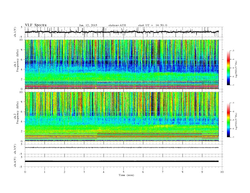Viewport: 250px width, 193px height.
Task: Click time axis tick label "7"
Action: (x=163, y=172)
